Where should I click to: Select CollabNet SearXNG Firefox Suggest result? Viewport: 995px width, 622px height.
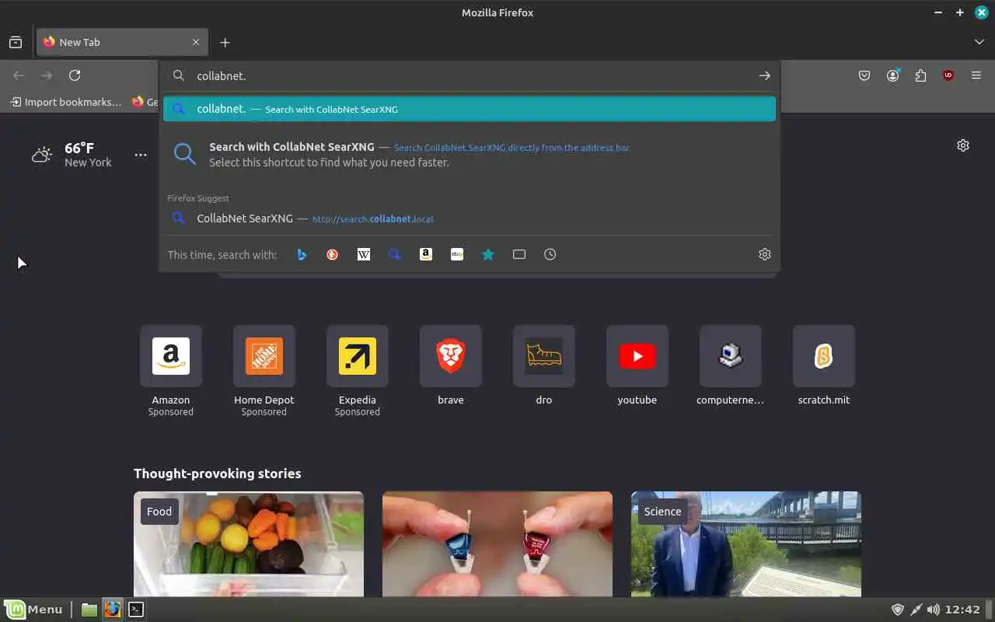[x=470, y=218]
